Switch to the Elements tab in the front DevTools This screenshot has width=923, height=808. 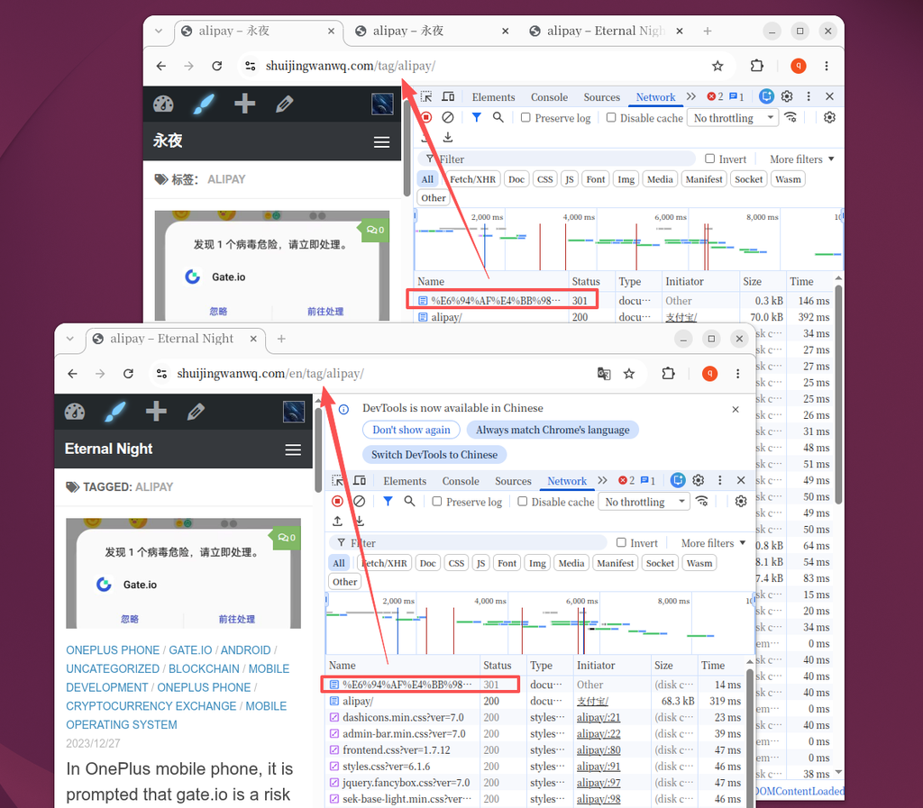coord(405,481)
